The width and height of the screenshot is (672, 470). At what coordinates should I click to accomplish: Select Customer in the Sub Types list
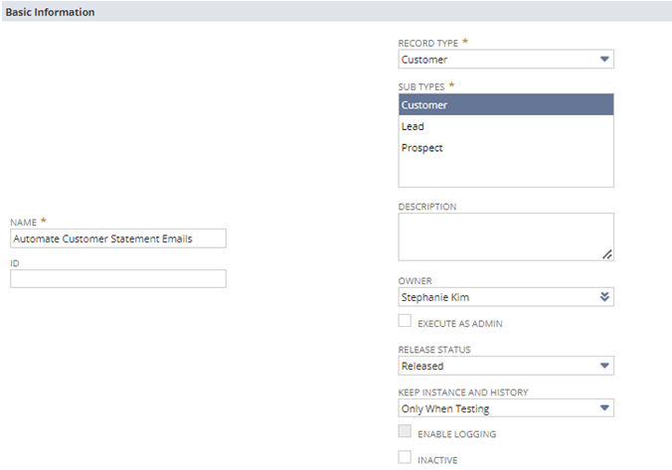pyautogui.click(x=506, y=105)
